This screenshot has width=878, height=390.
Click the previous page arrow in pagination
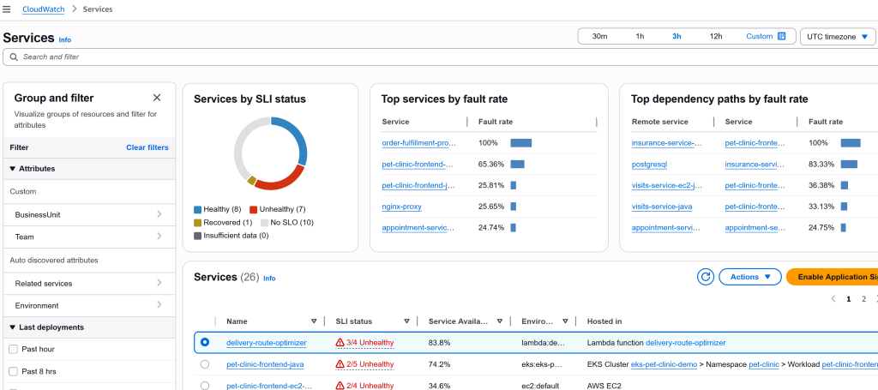832,299
